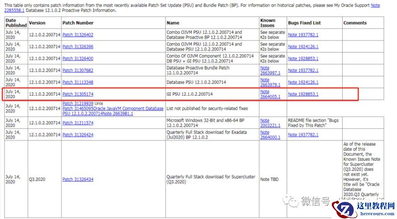This screenshot has height=219, width=397.
Task: Click 'See separate KIs below' in Patch 31326396 row
Action: pos(273,47)
